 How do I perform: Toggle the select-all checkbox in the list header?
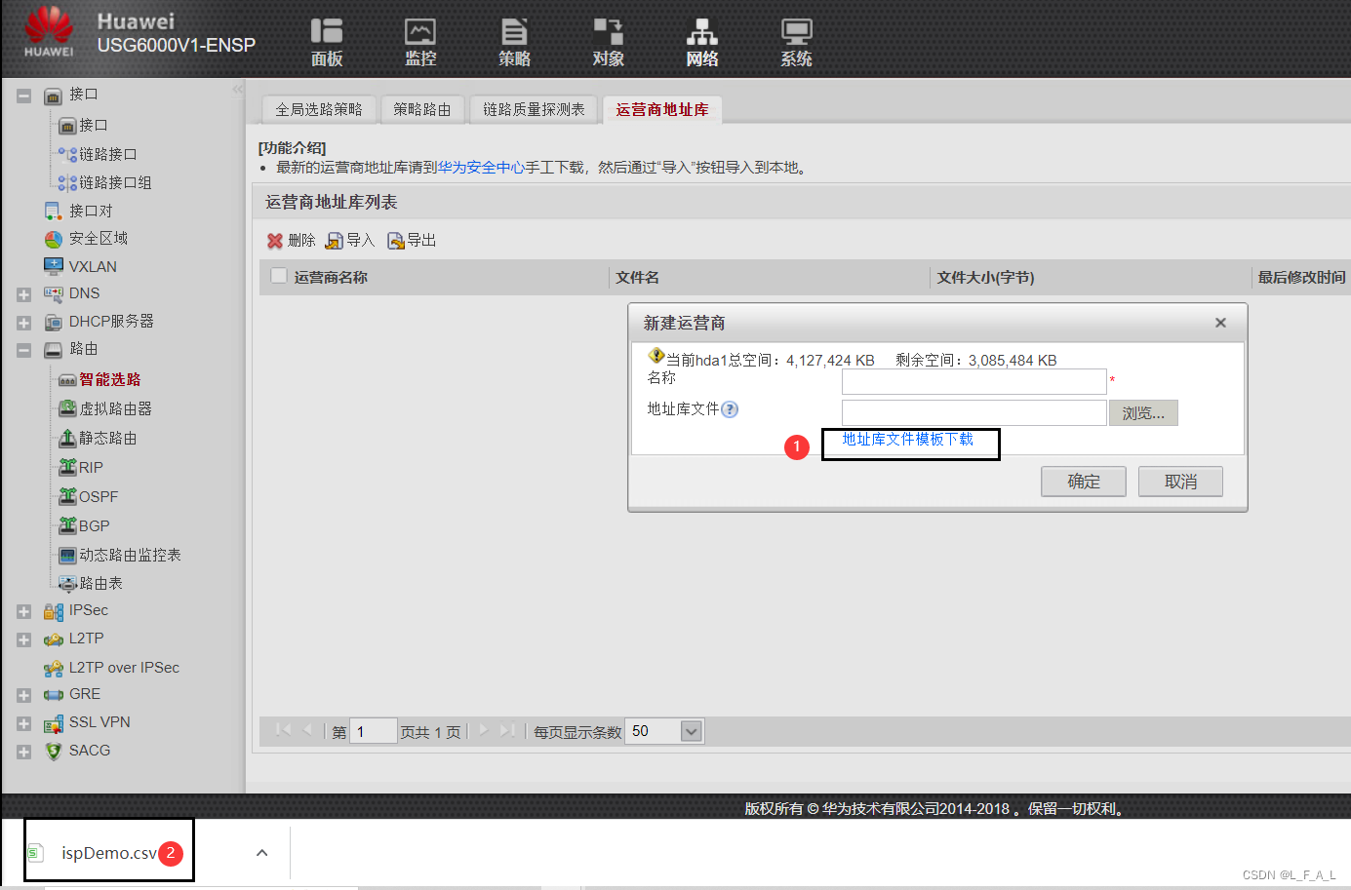pos(279,277)
